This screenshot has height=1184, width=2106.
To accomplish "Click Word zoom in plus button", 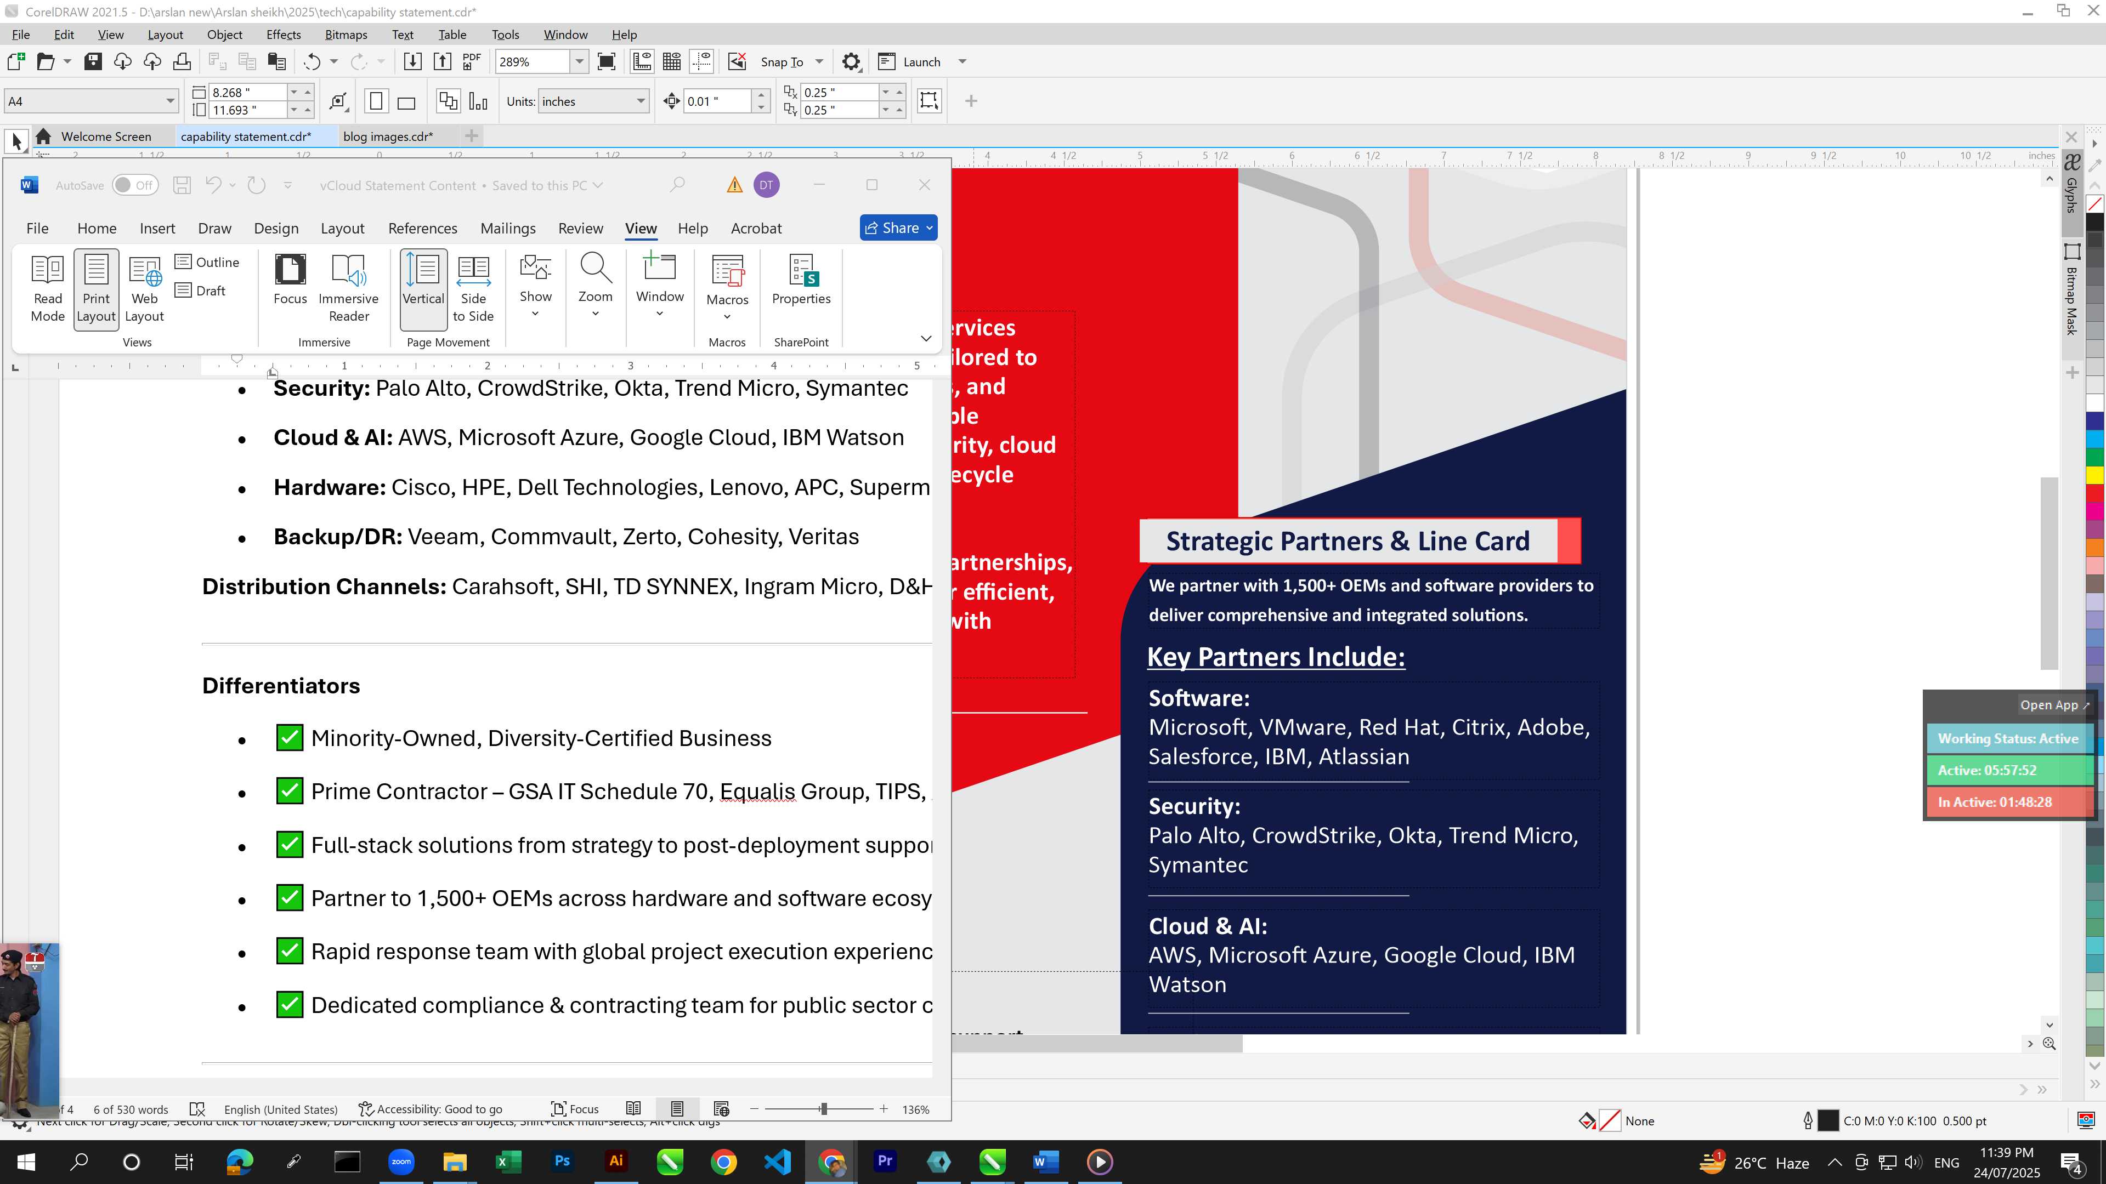I will tap(884, 1109).
